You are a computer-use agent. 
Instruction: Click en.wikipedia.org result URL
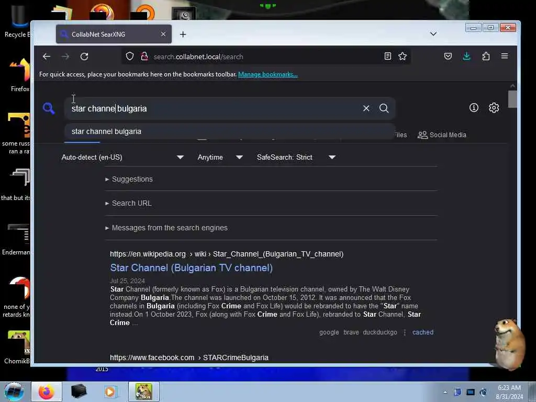tap(227, 254)
